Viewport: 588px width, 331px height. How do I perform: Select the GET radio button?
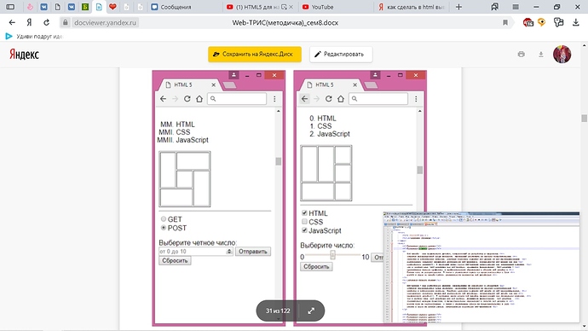164,218
